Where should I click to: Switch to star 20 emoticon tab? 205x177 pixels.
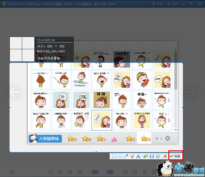(x=87, y=139)
